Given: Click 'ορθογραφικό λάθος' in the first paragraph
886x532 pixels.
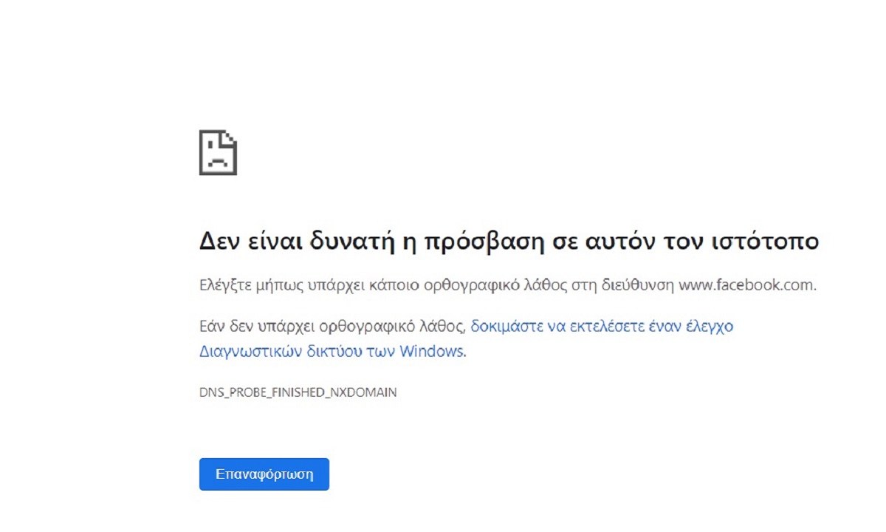Looking at the screenshot, I should point(495,285).
